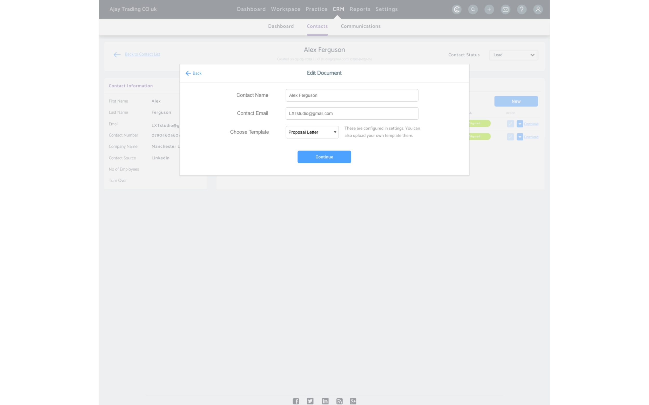The height and width of the screenshot is (405, 649).
Task: Click the pencil edit icon in bottom document row
Action: (x=510, y=137)
